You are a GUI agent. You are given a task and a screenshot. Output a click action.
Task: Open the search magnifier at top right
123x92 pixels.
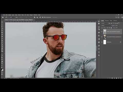(x=116, y=17)
